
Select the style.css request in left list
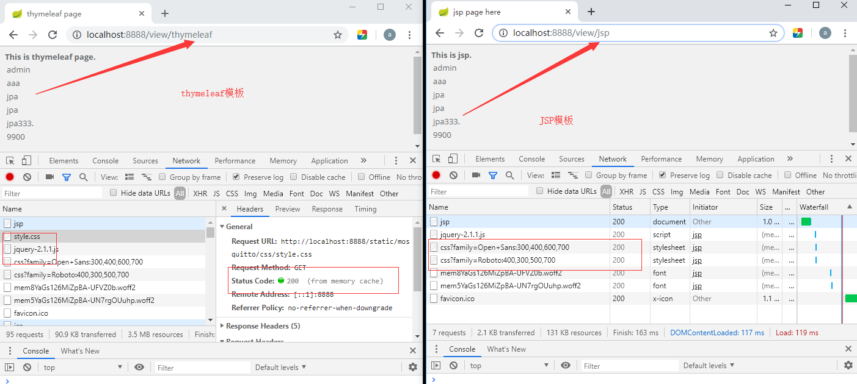click(x=27, y=236)
